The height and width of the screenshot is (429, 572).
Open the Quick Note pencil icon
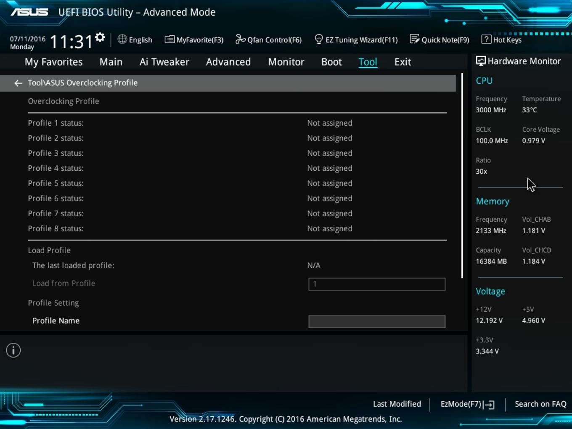click(x=415, y=40)
